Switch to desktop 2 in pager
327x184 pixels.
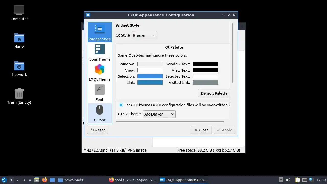[x=17, y=180]
